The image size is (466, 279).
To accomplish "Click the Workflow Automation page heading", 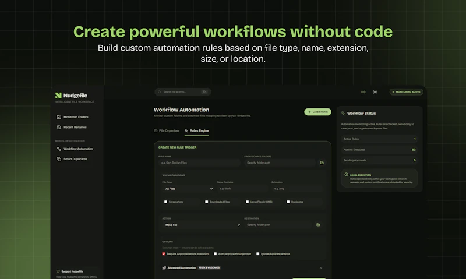I will tap(181, 110).
